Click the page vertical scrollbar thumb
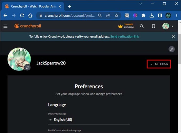 pos(179,49)
